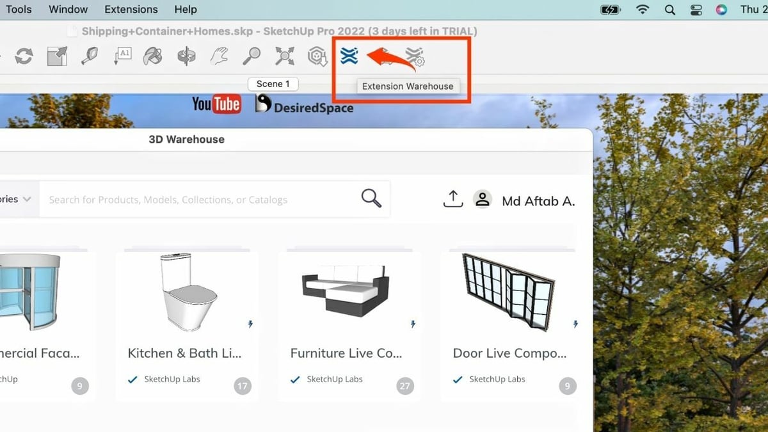Click the 27 count badge
Screen dimensions: 768x432
coord(404,386)
